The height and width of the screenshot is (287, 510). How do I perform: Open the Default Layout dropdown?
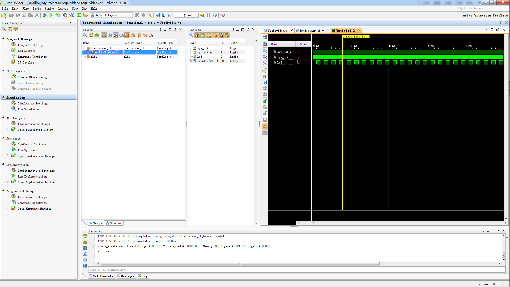pyautogui.click(x=130, y=15)
